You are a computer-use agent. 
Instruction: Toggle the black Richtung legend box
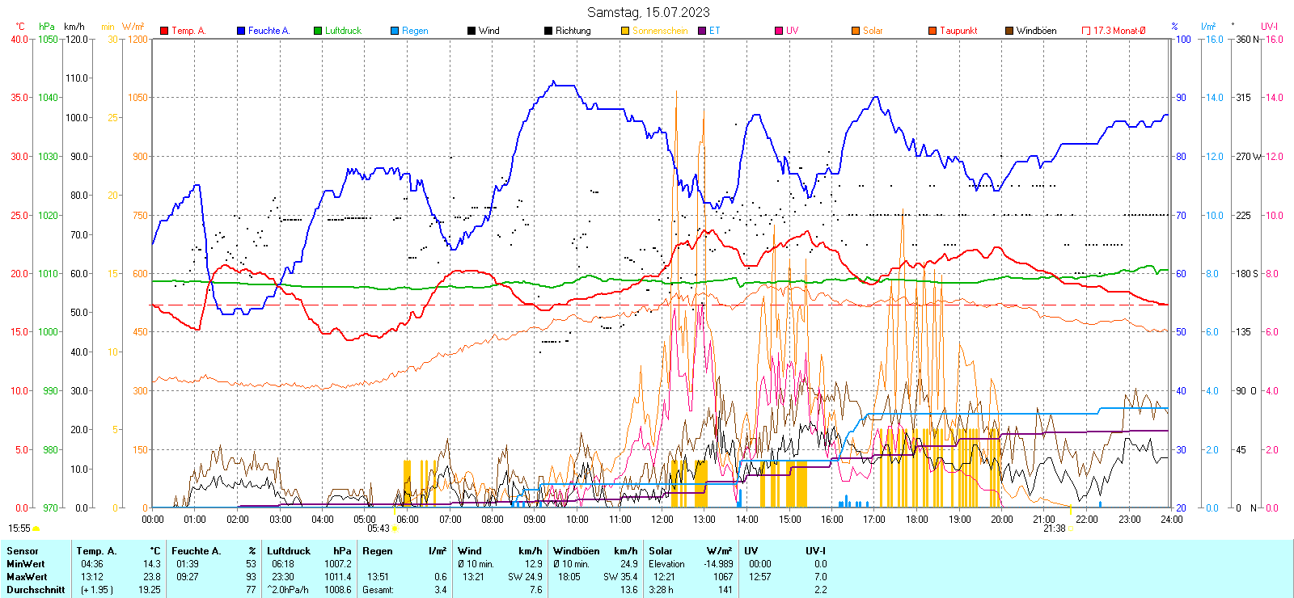(548, 31)
